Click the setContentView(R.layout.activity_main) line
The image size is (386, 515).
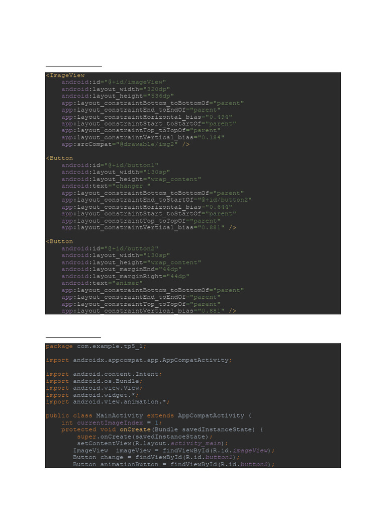[152, 444]
